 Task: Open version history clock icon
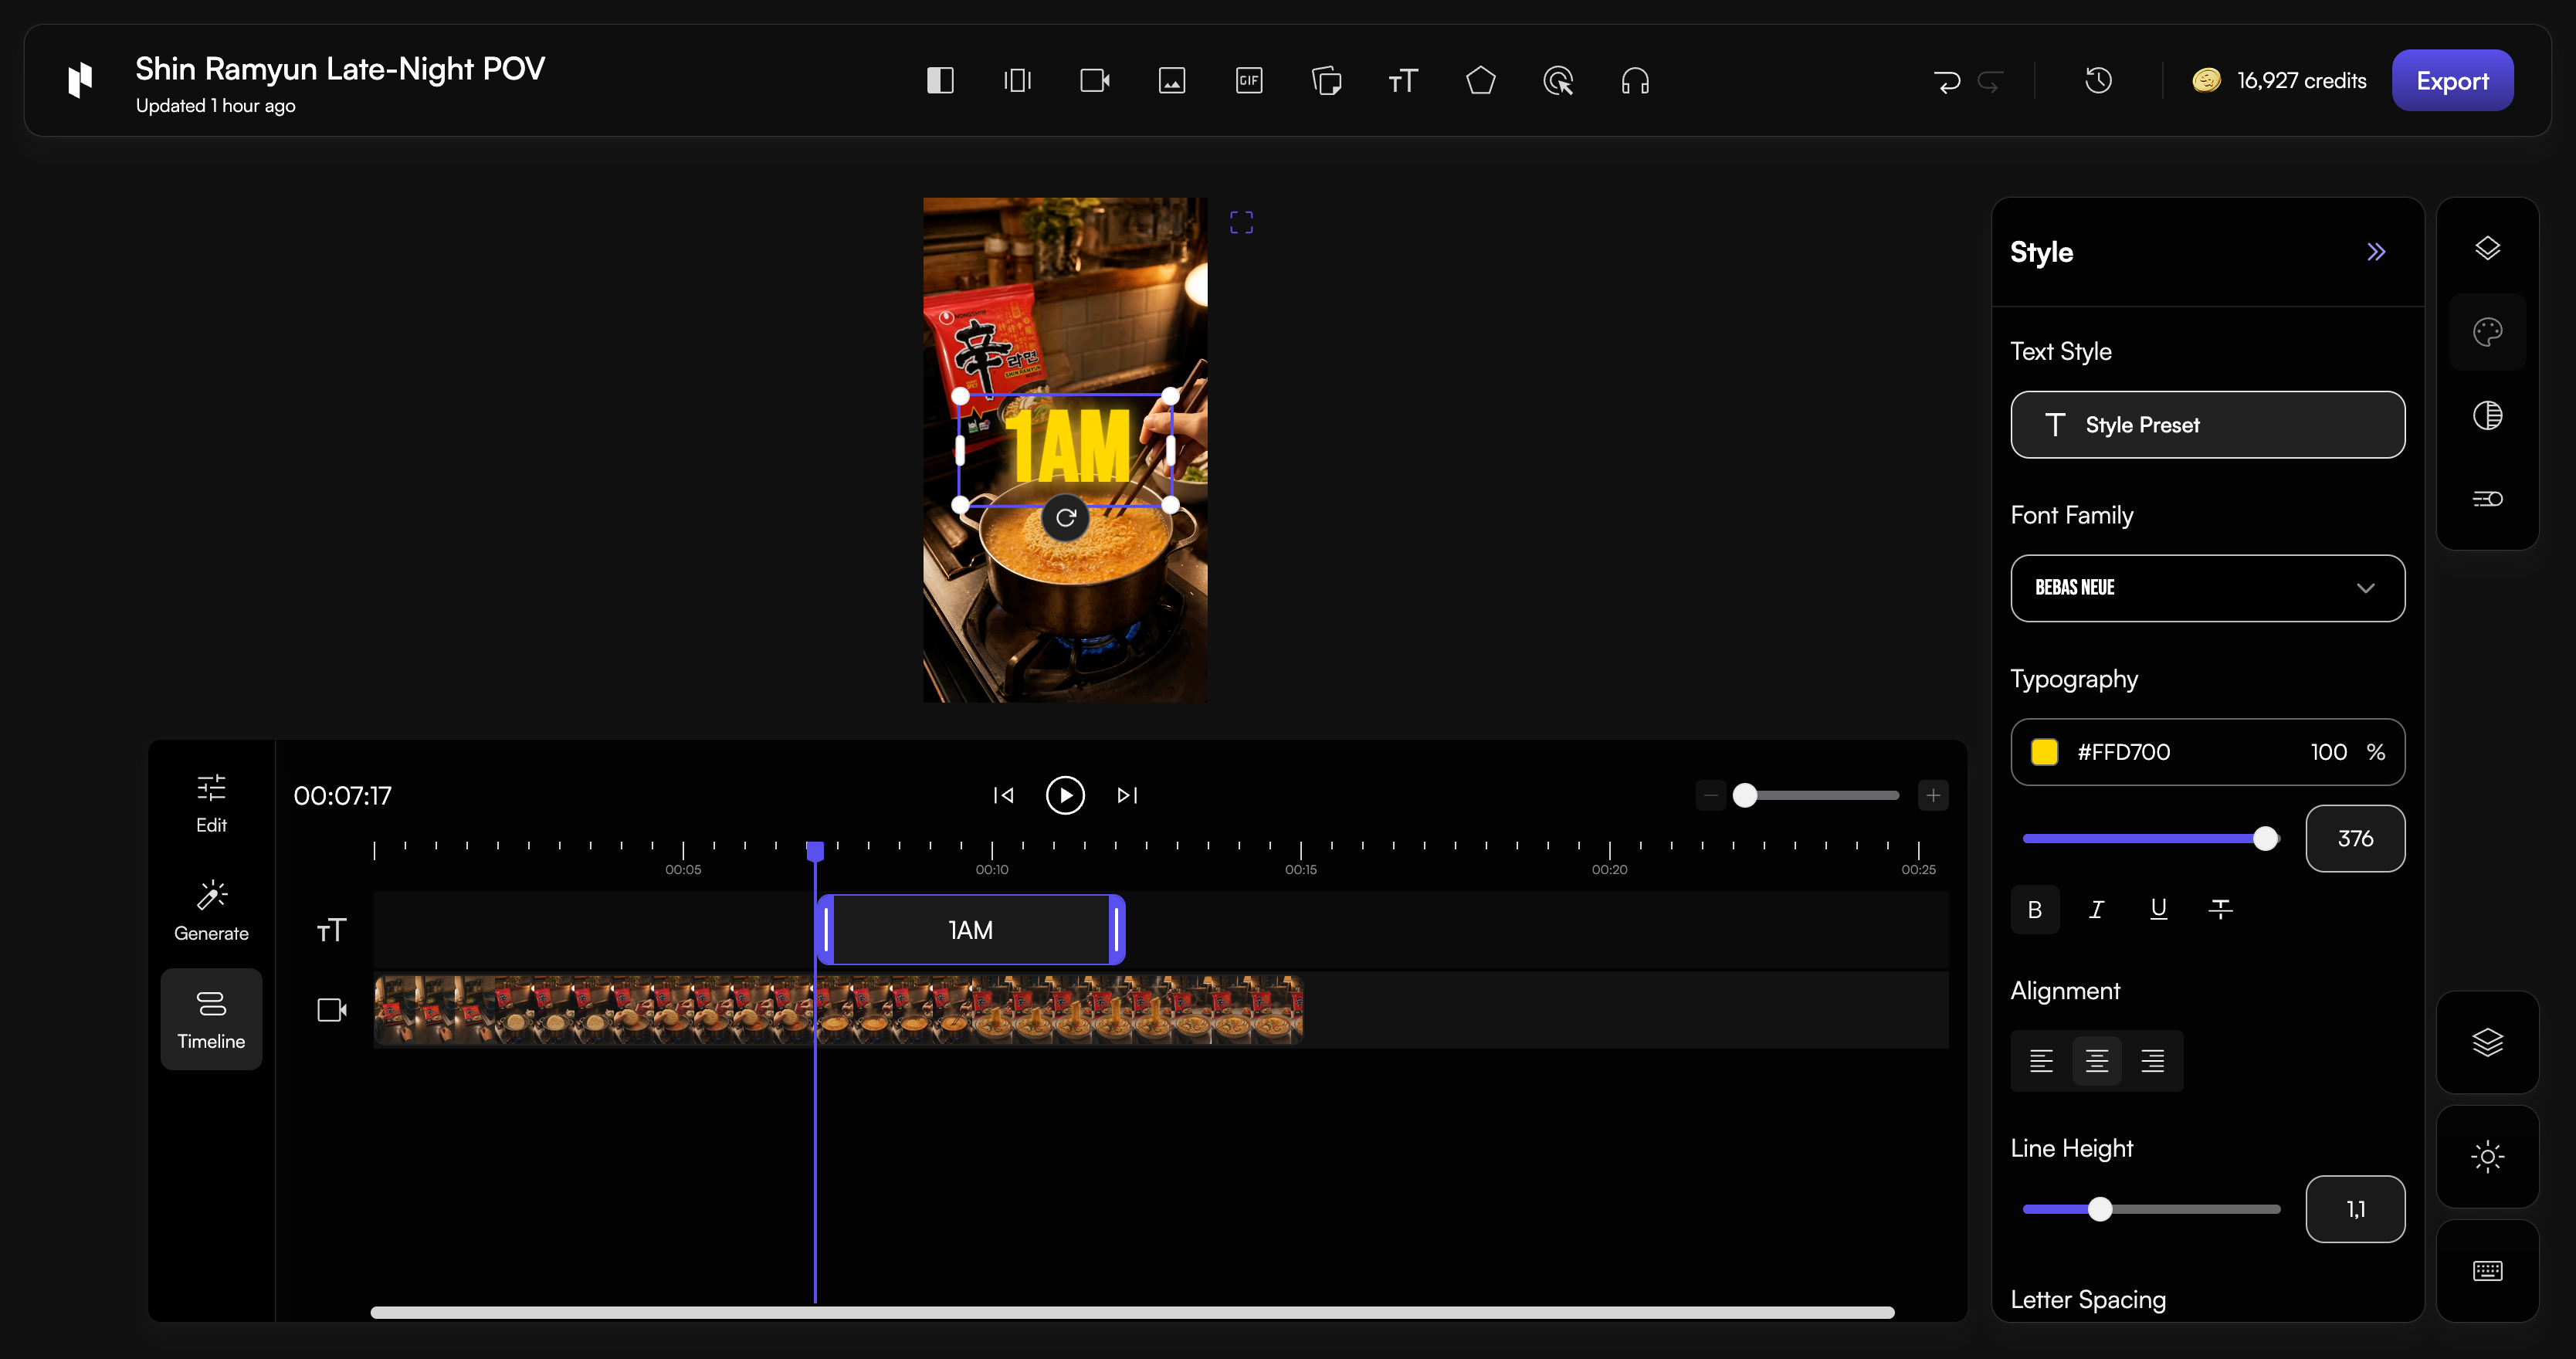coord(2098,80)
